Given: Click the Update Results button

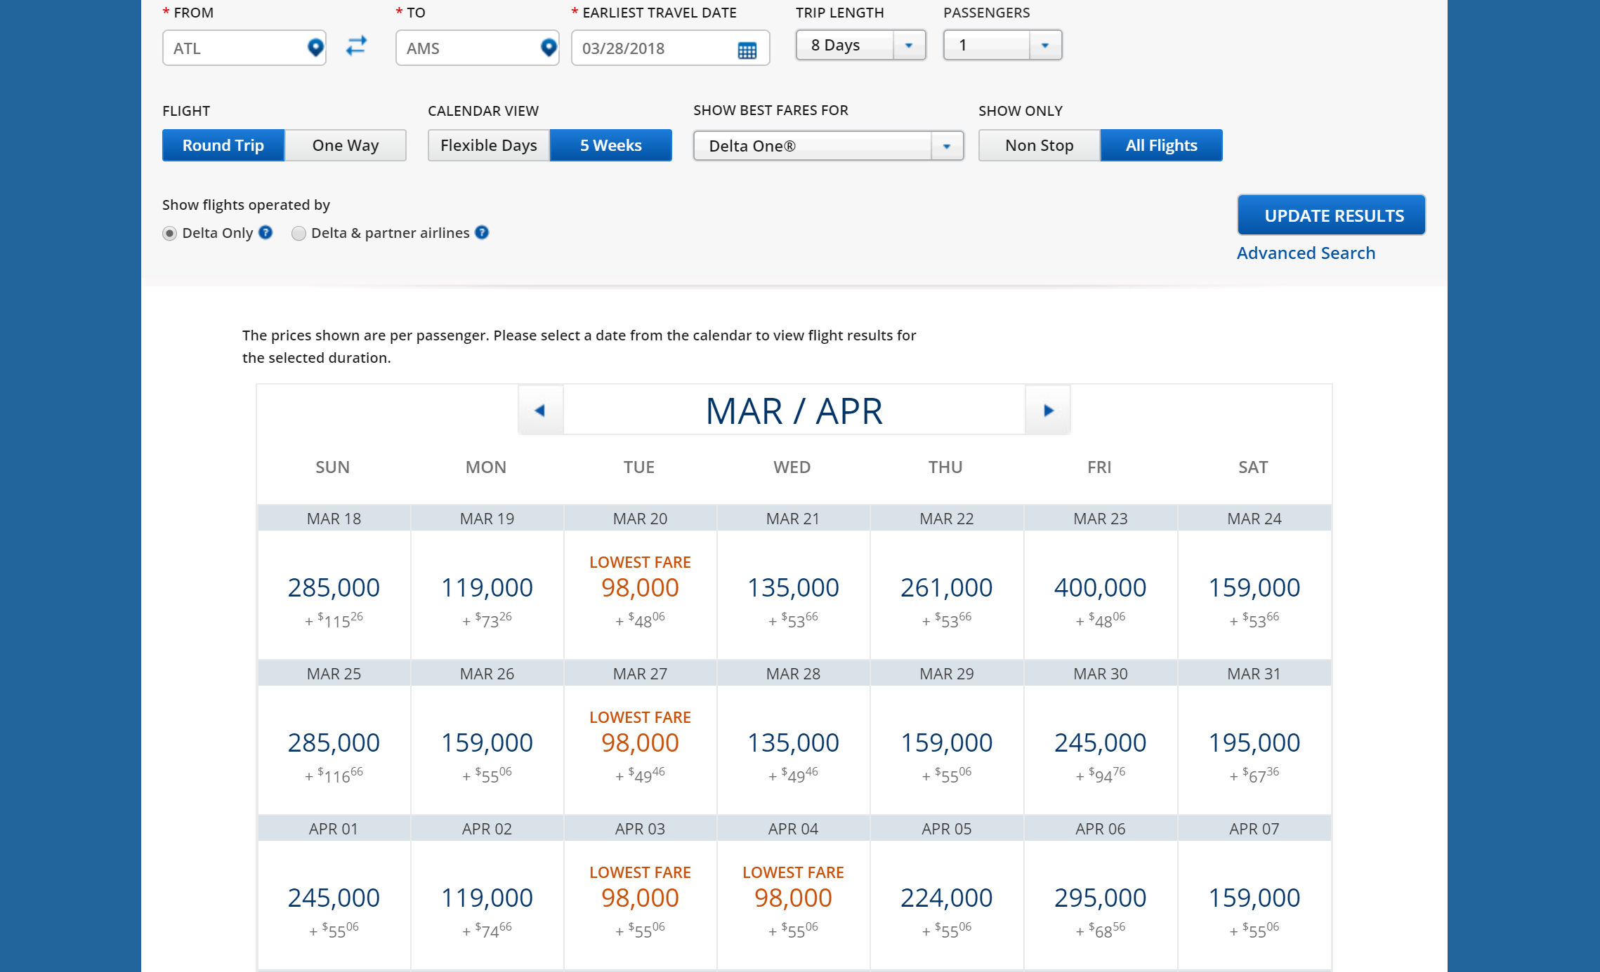Looking at the screenshot, I should pos(1331,215).
